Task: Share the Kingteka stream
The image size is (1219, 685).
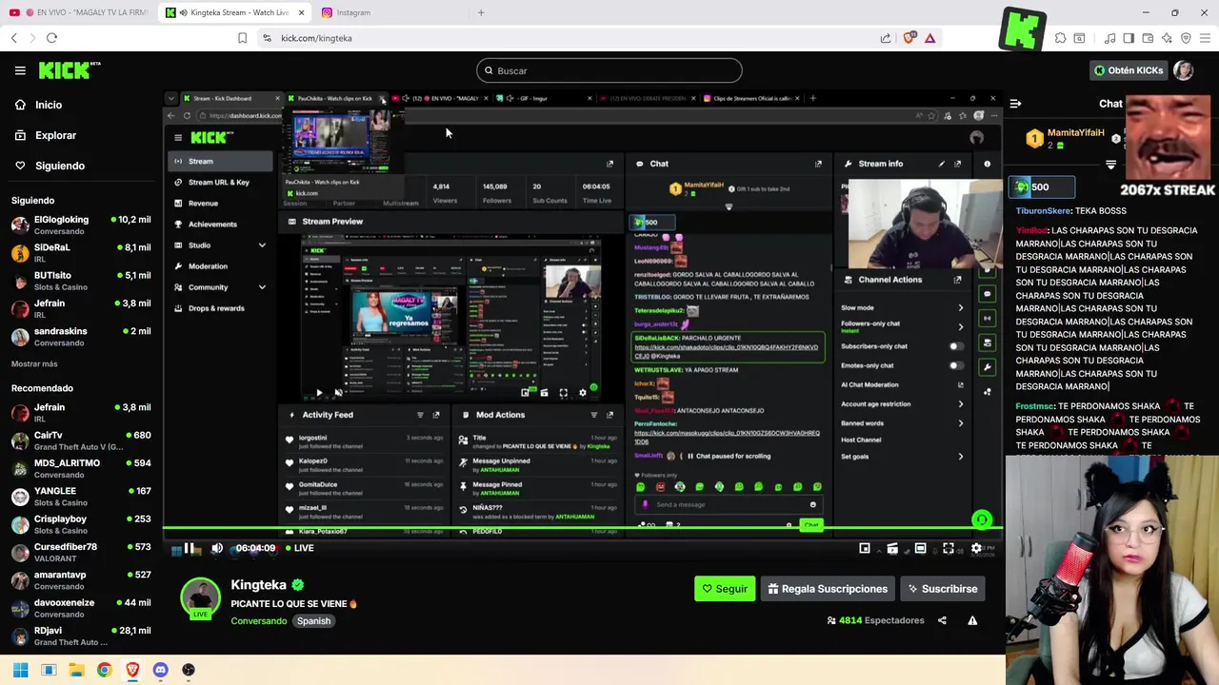Action: point(942,620)
